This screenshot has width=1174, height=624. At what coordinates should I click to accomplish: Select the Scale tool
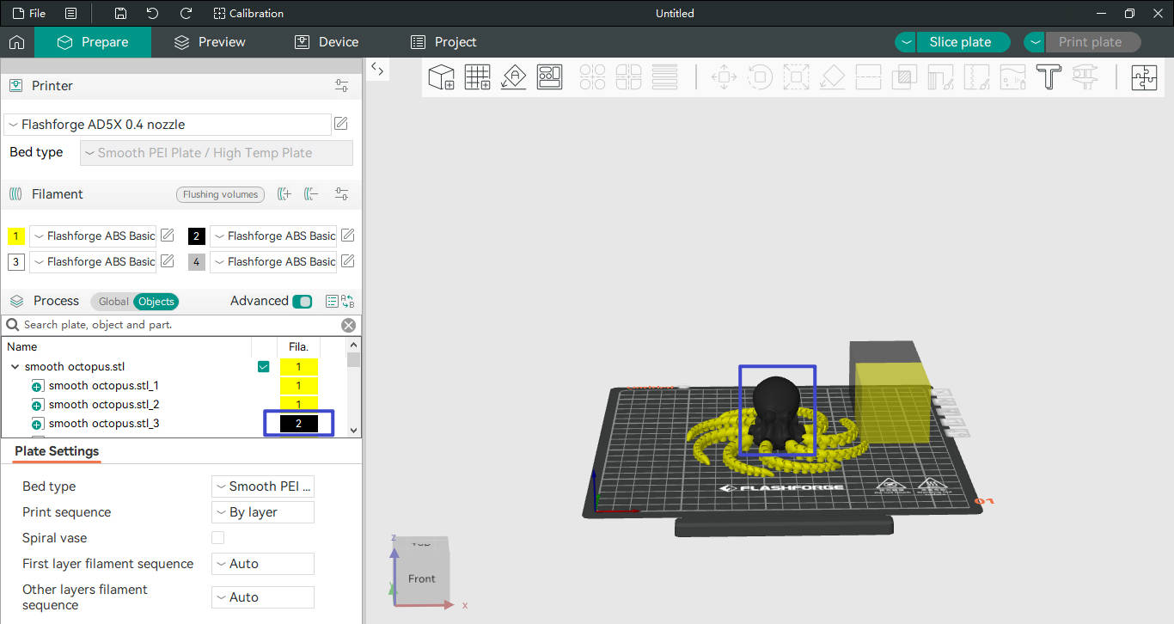pyautogui.click(x=796, y=76)
